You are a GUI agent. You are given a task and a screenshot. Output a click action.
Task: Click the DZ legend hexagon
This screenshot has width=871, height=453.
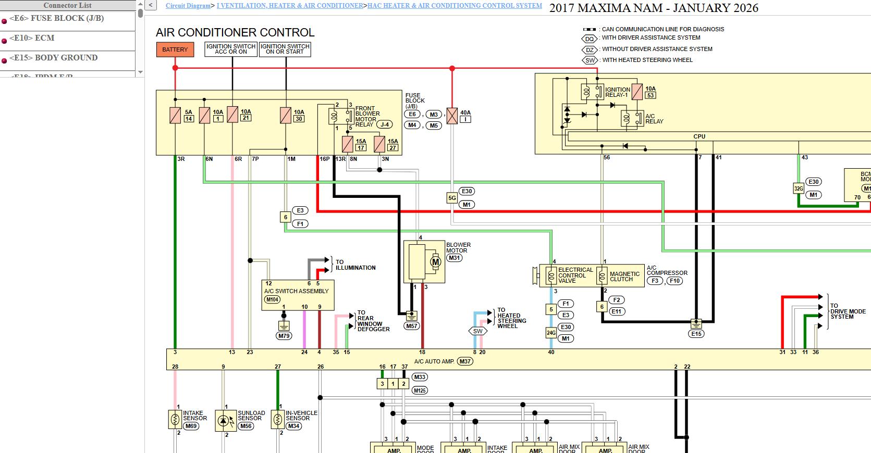[590, 50]
